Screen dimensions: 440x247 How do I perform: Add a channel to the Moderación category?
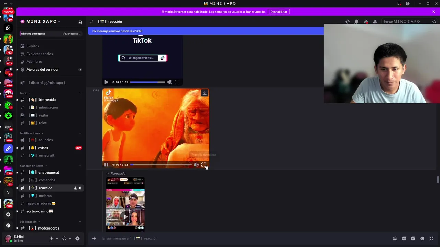pyautogui.click(x=80, y=222)
